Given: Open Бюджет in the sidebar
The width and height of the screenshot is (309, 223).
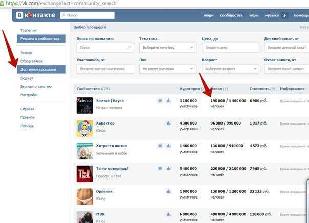Looking at the screenshot, I should pos(27,78).
